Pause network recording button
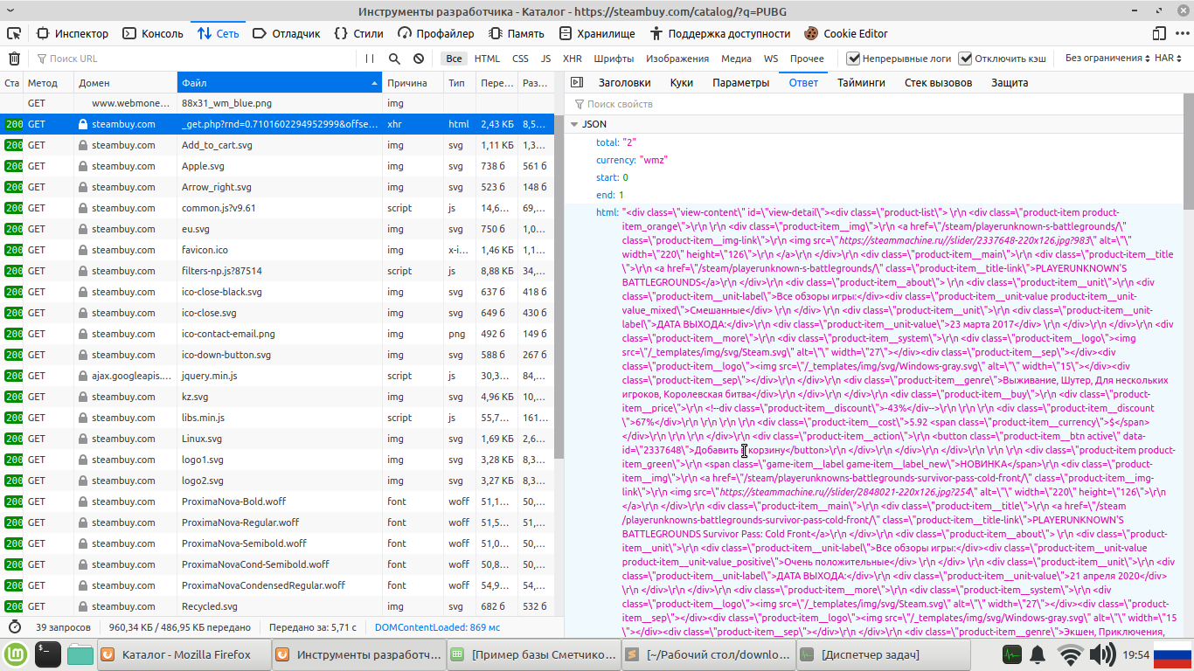The width and height of the screenshot is (1194, 671). pos(370,59)
